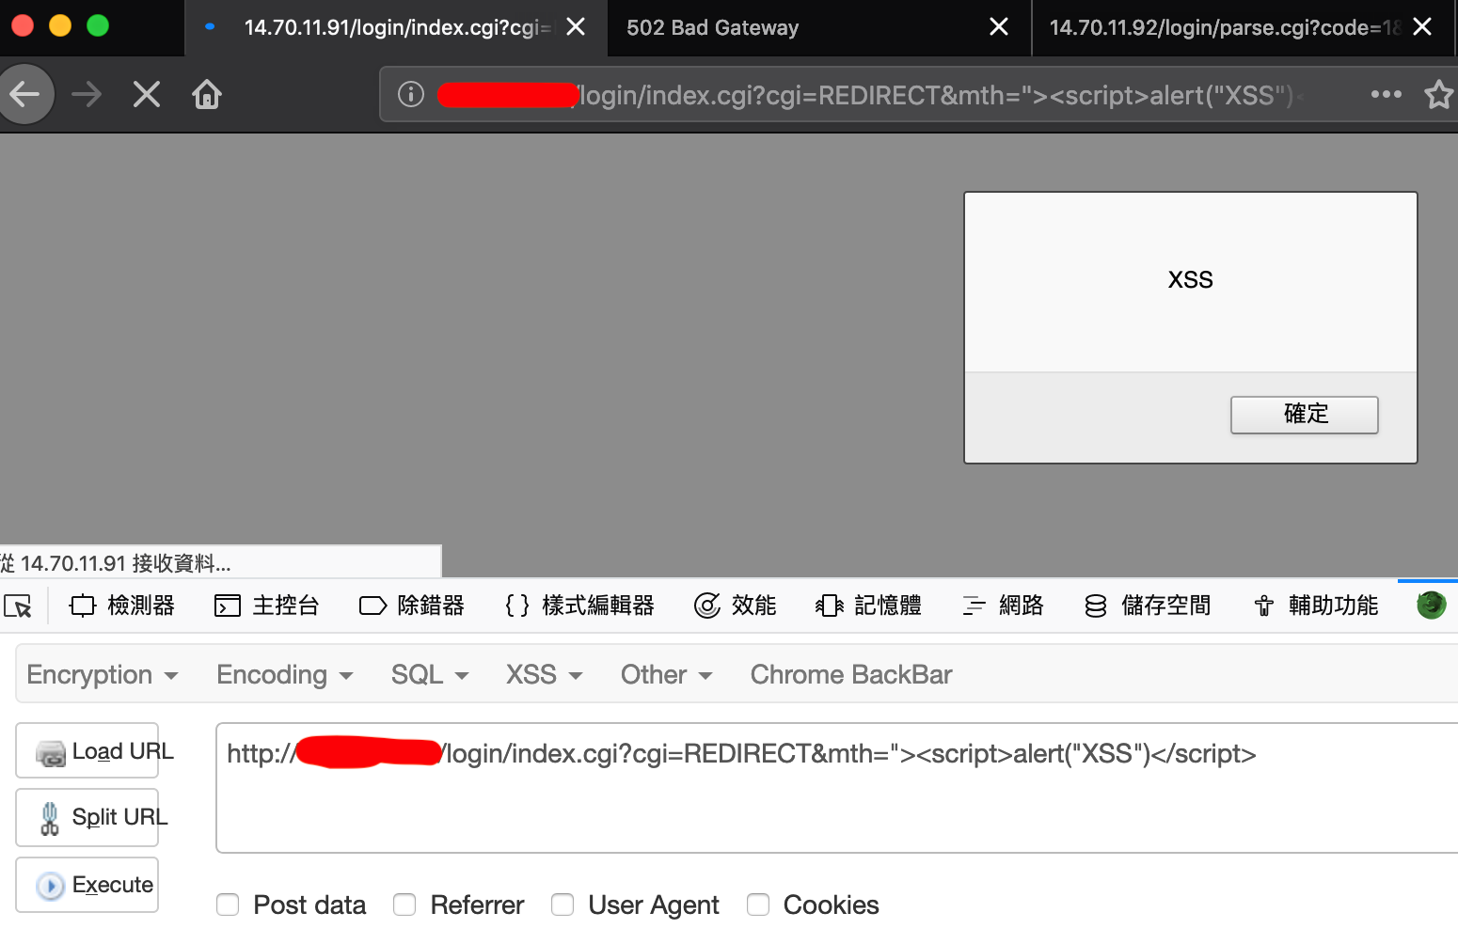Enable the Post data checkbox
The image size is (1458, 944).
click(x=228, y=905)
